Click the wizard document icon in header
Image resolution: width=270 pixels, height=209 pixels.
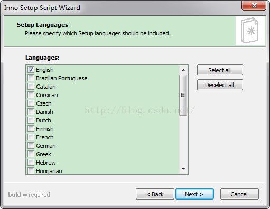(x=250, y=31)
